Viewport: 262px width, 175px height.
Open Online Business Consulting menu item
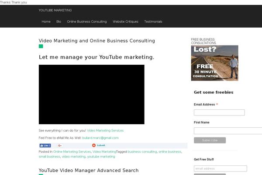(x=87, y=21)
